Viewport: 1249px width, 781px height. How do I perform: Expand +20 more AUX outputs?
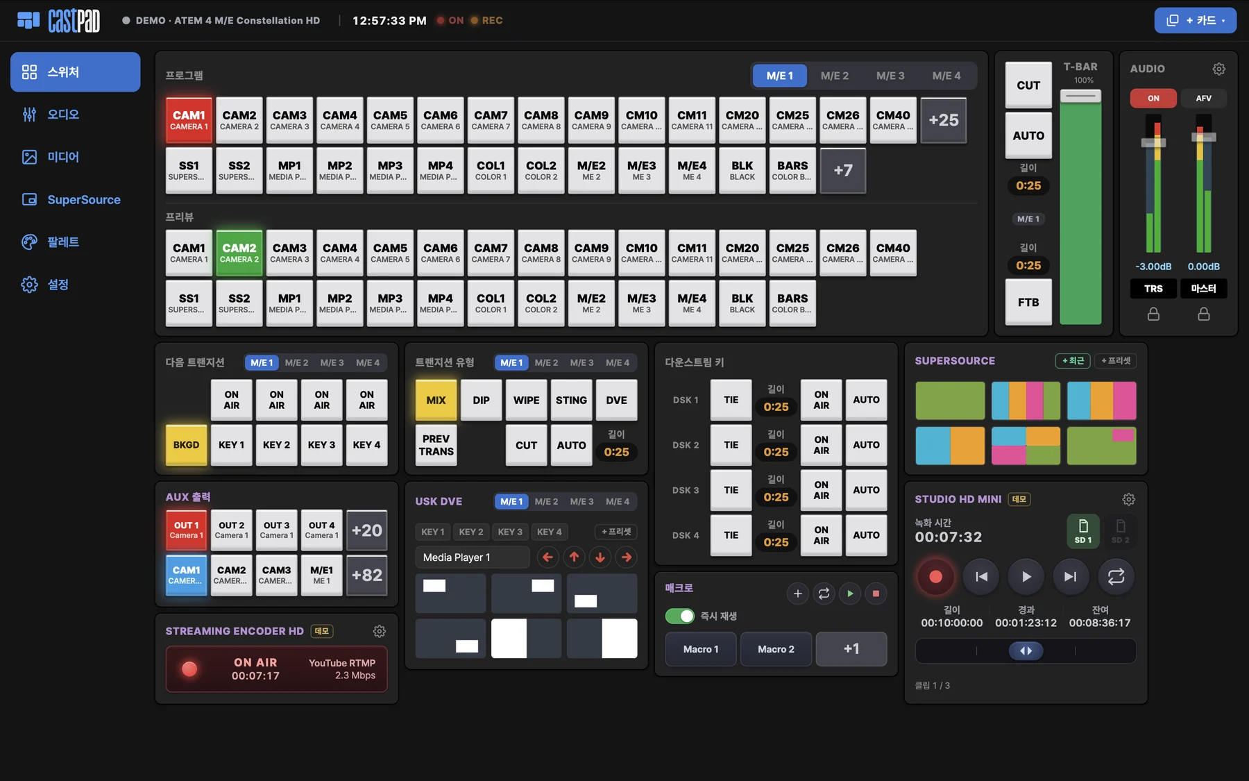click(x=366, y=530)
